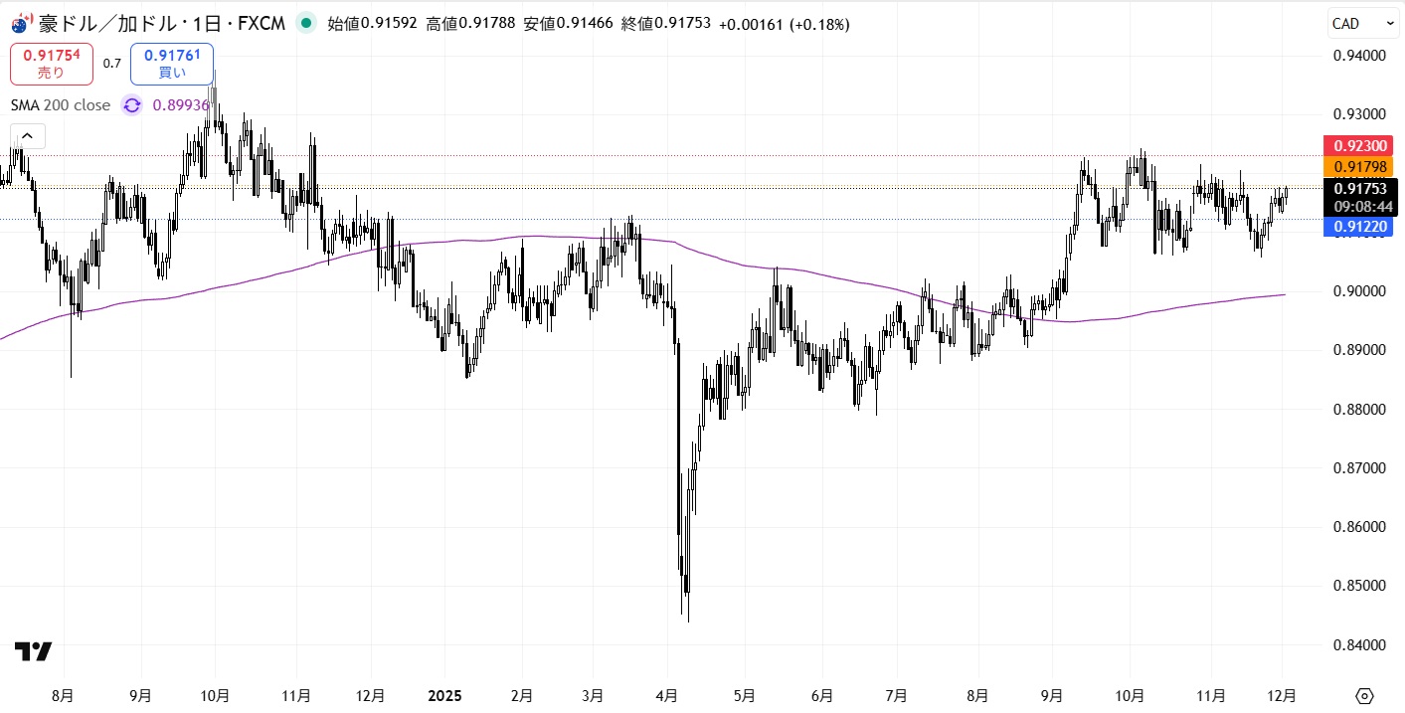1405x713 pixels.
Task: Click the 2025 label on time axis
Action: point(445,695)
